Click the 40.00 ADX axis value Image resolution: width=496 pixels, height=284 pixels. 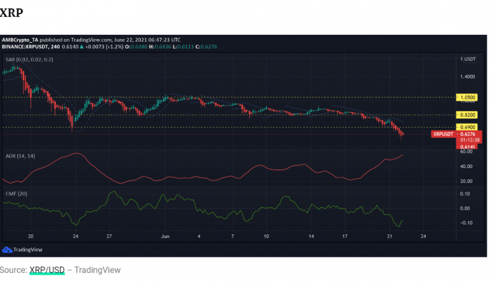pos(466,166)
